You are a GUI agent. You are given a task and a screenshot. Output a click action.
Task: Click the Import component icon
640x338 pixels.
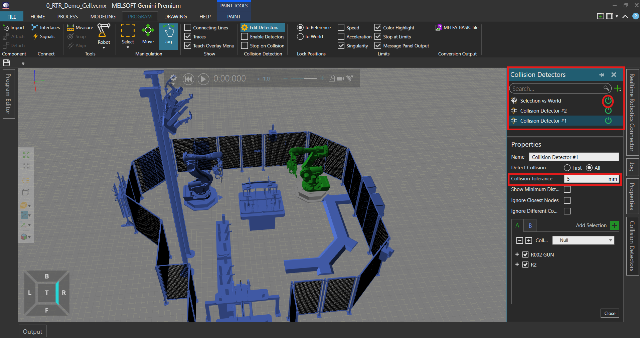(6, 28)
